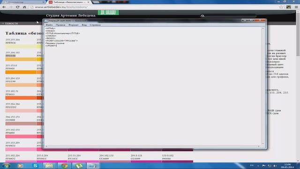Click the EN language indicator

click(x=252, y=166)
